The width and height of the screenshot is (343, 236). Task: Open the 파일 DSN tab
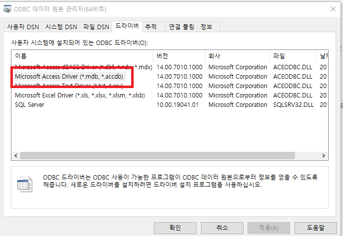96,27
